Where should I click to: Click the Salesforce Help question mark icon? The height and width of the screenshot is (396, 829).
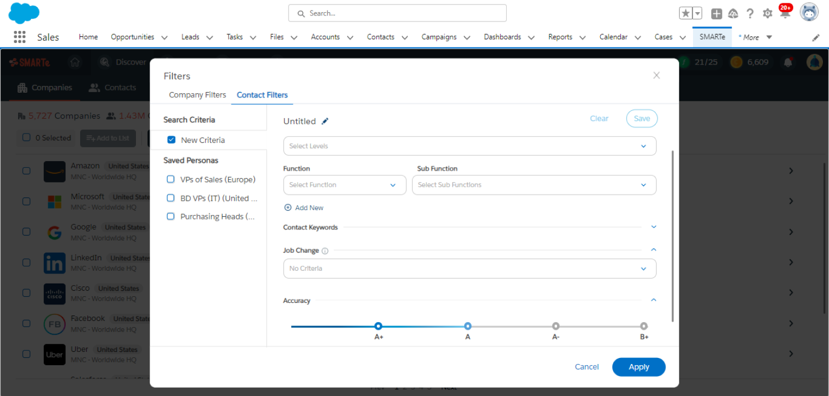pyautogui.click(x=750, y=14)
